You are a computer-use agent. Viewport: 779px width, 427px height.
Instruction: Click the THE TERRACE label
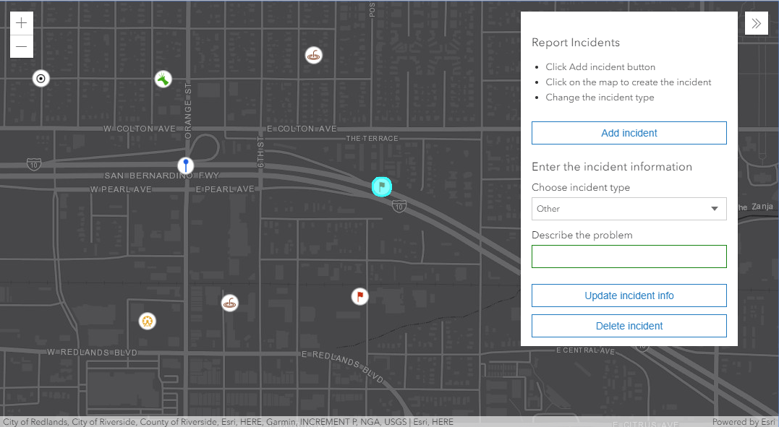pos(372,139)
